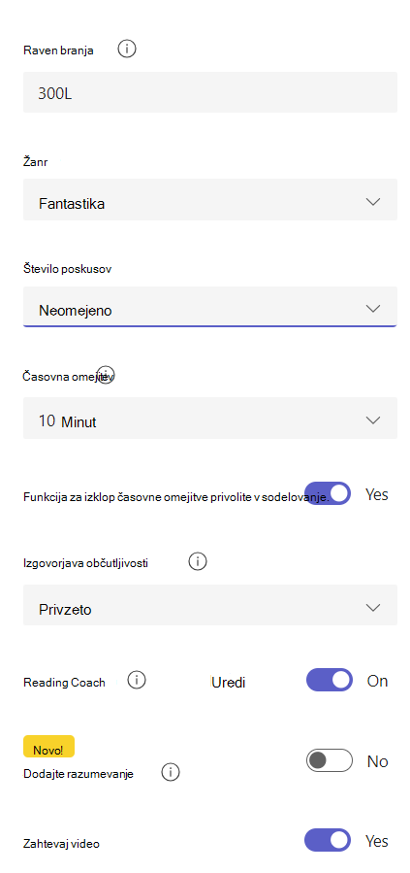Enable the Dodajte razumevanje toggle
Viewport: 410px width, 873px height.
[x=330, y=760]
